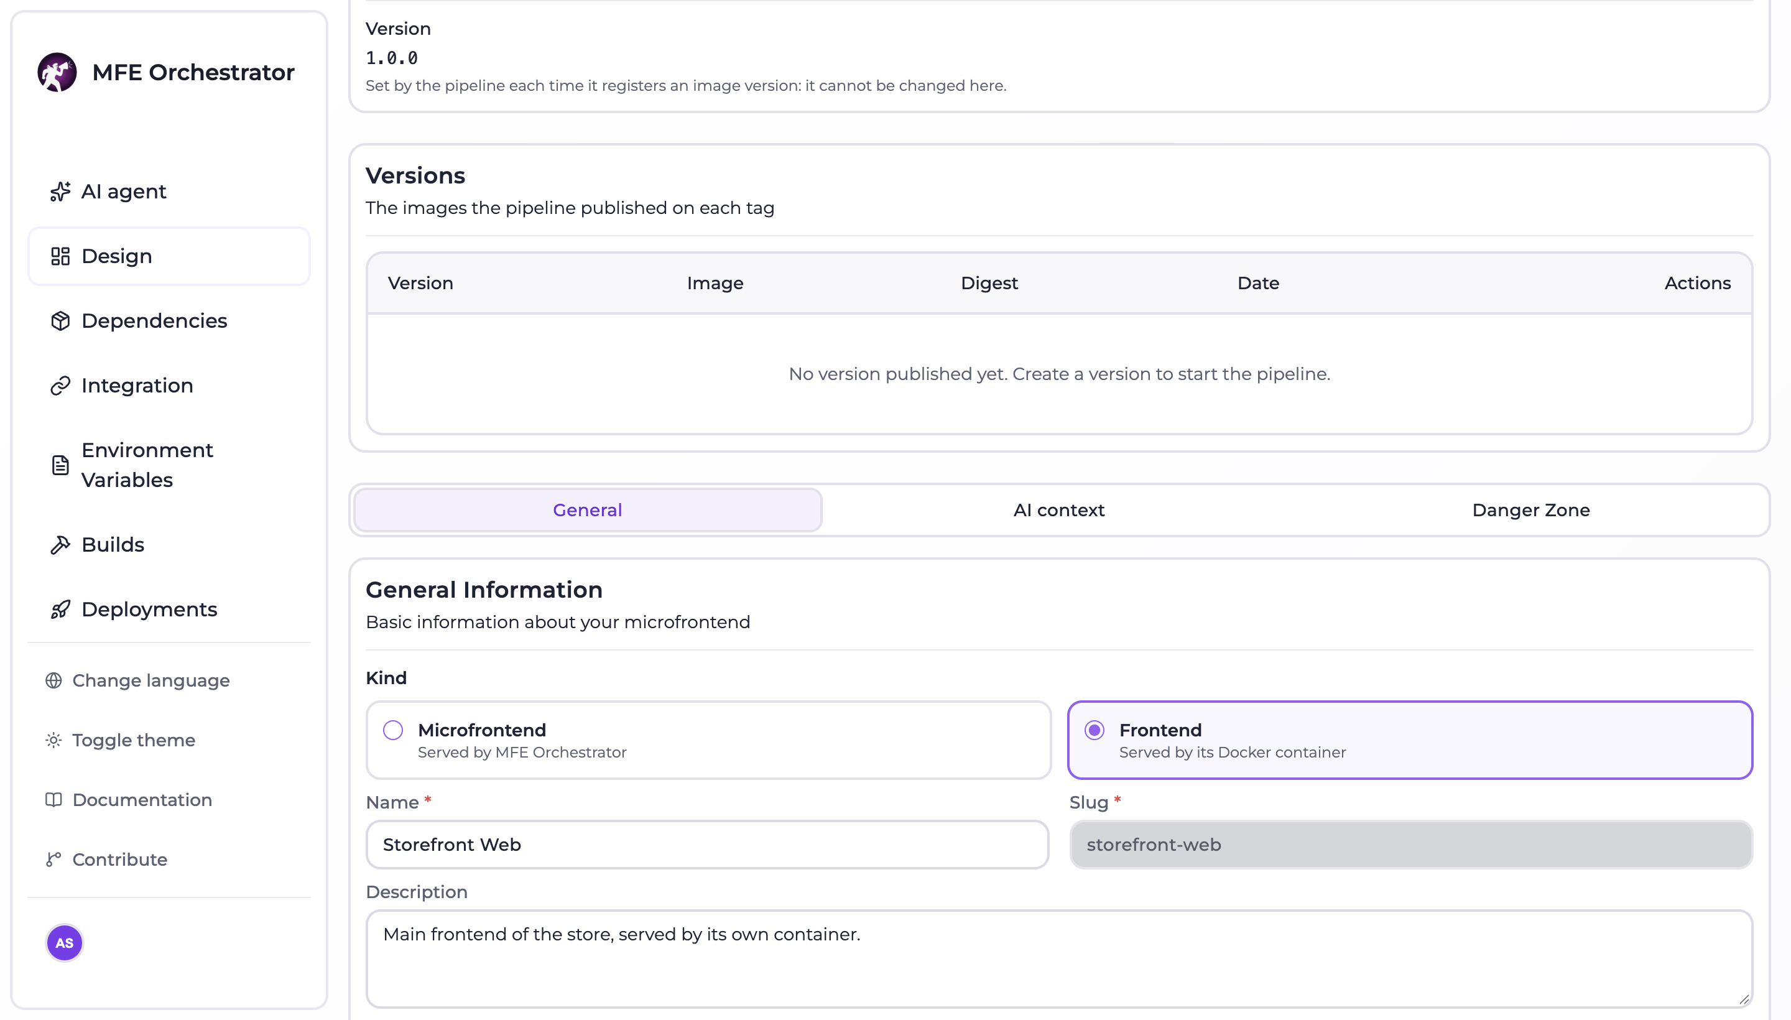The width and height of the screenshot is (1791, 1020).
Task: Open the AS user avatar
Action: [x=65, y=943]
